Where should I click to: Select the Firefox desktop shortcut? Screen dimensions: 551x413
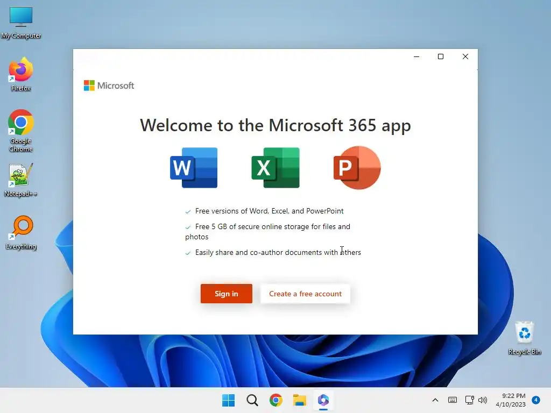[21, 75]
